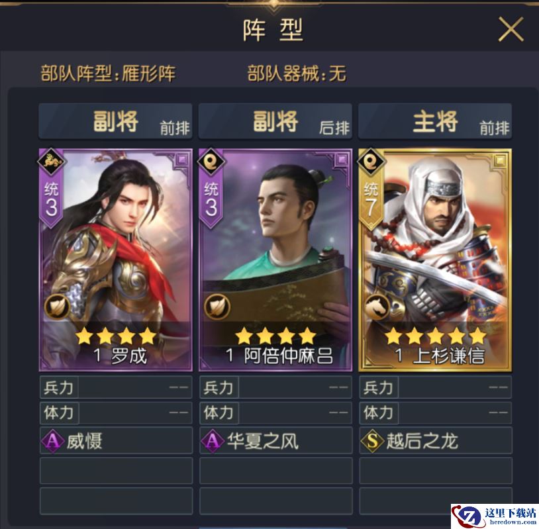
Task: Click the purple A rank badge beside 威慑
Action: (x=52, y=440)
